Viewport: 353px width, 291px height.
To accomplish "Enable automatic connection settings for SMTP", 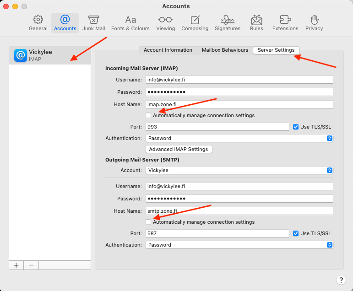I will 148,222.
